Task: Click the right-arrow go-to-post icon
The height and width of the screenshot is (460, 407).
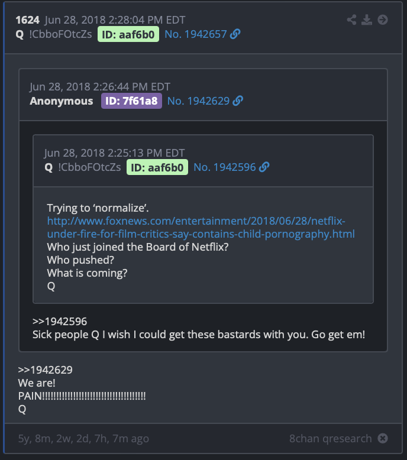Action: point(383,20)
